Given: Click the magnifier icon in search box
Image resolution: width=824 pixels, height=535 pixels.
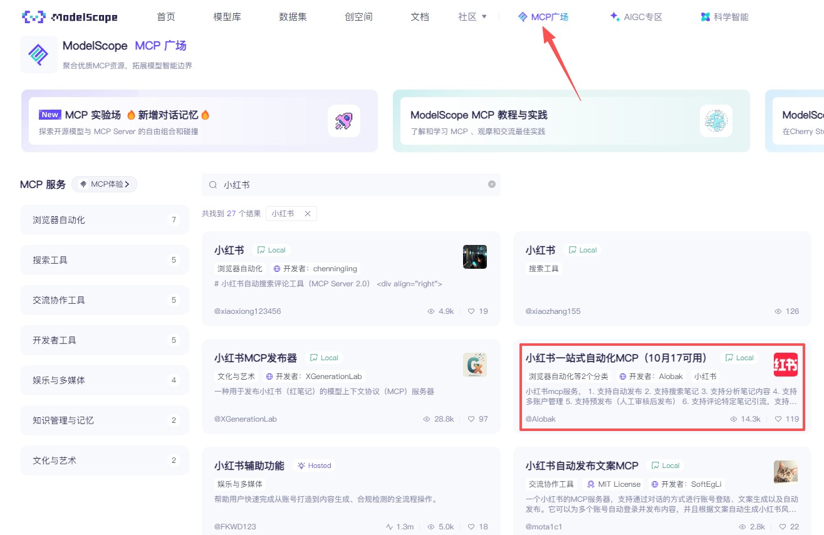Looking at the screenshot, I should coord(213,185).
